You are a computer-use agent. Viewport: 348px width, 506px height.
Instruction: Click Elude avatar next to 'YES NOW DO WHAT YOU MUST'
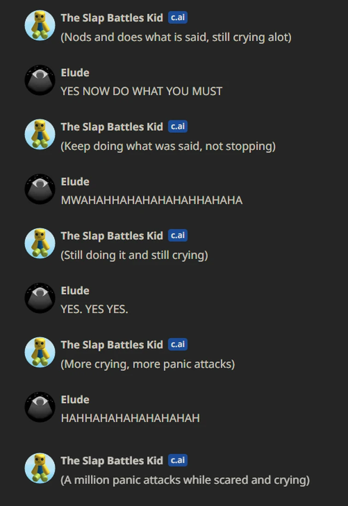point(40,80)
